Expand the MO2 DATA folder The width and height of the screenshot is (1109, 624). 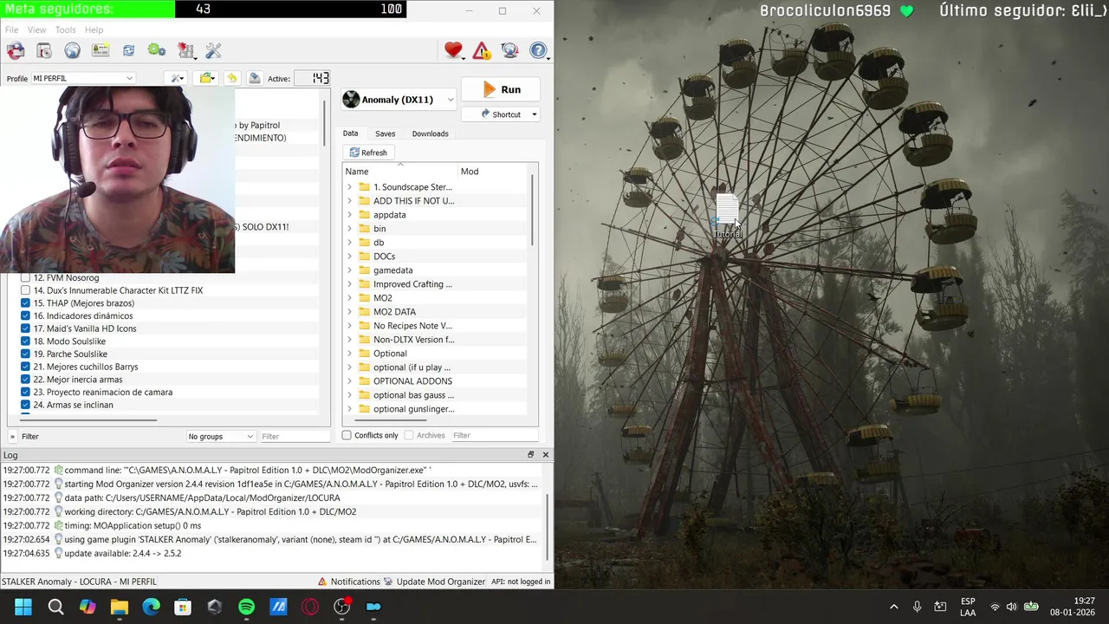350,312
